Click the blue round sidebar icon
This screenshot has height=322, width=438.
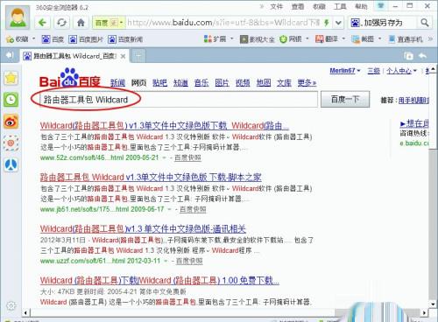tap(11, 165)
